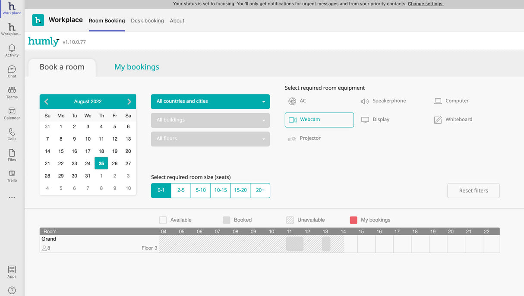
Task: Switch to the Desk booking tab
Action: [x=147, y=21]
